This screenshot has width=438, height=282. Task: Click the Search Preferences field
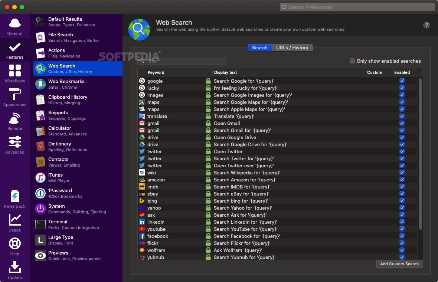click(357, 7)
